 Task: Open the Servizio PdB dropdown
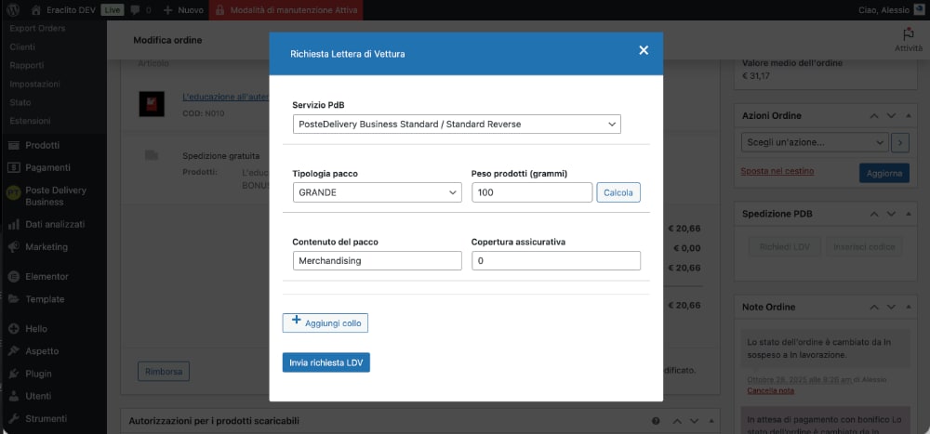click(x=456, y=125)
